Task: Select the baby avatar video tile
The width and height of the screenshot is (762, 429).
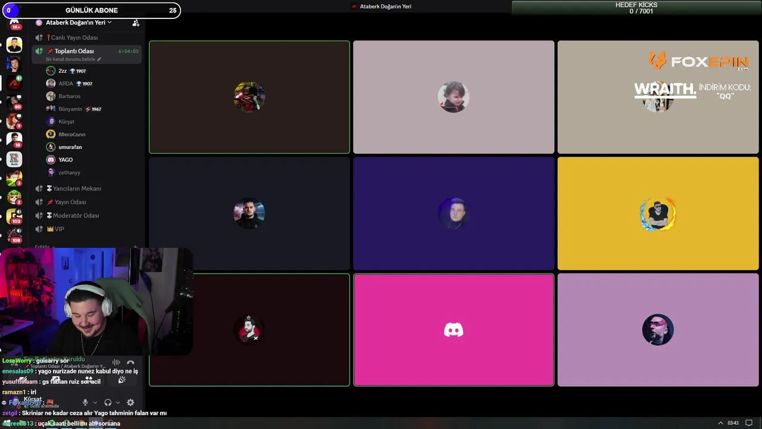Action: click(454, 97)
